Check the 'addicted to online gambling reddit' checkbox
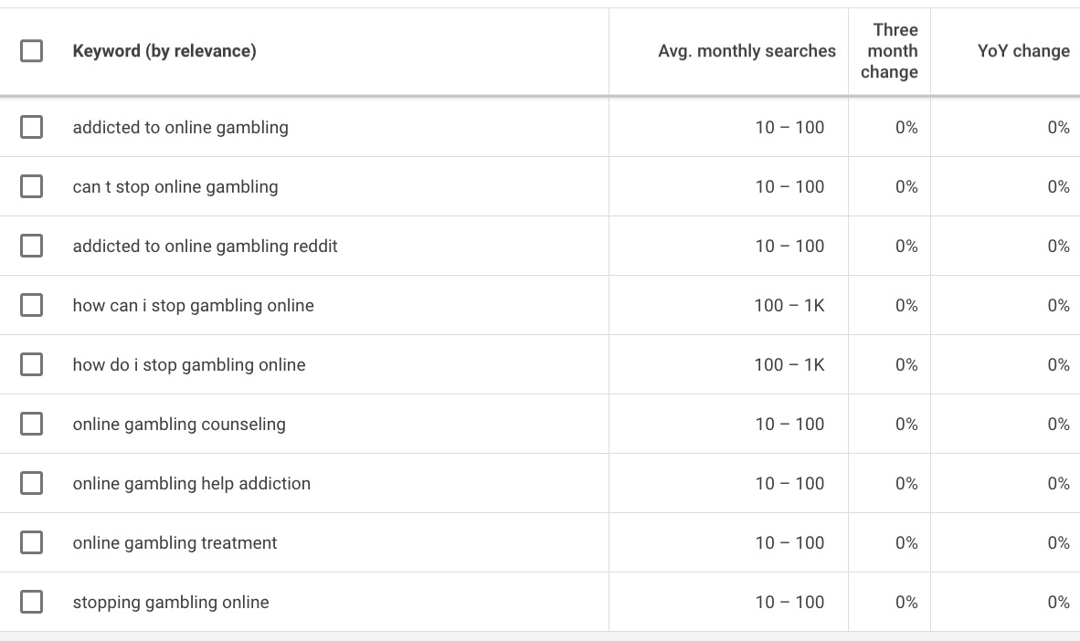 coord(32,246)
